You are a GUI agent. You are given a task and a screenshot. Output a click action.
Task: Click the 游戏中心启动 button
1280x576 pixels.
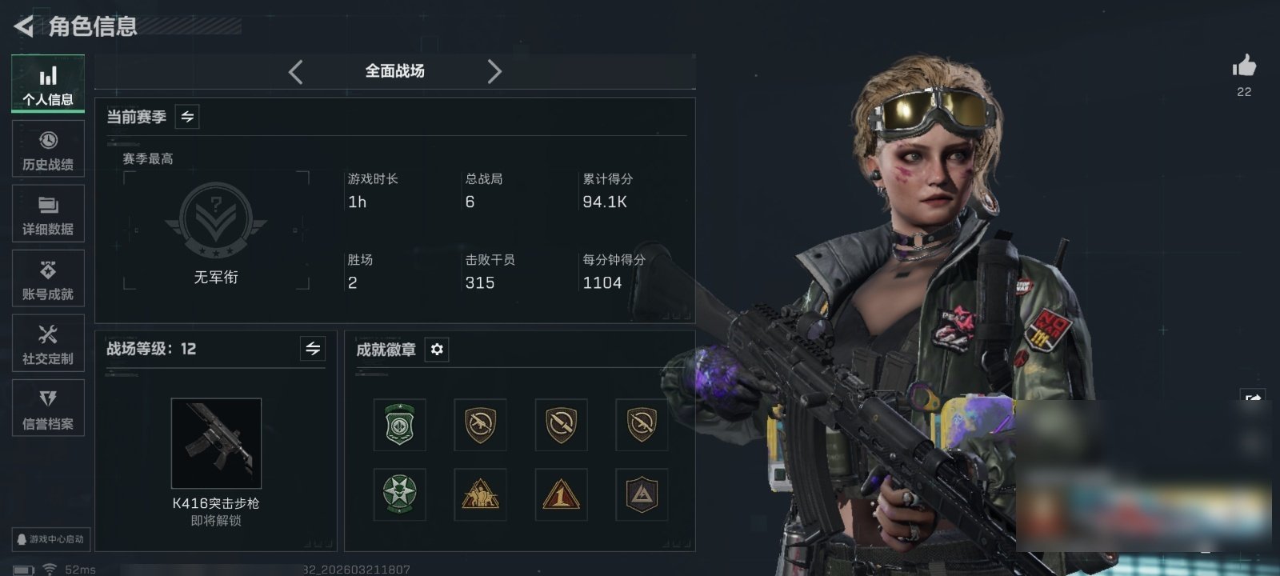click(x=50, y=539)
